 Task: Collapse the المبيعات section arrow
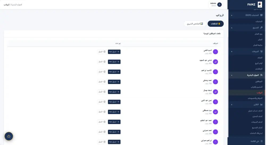click(x=232, y=51)
